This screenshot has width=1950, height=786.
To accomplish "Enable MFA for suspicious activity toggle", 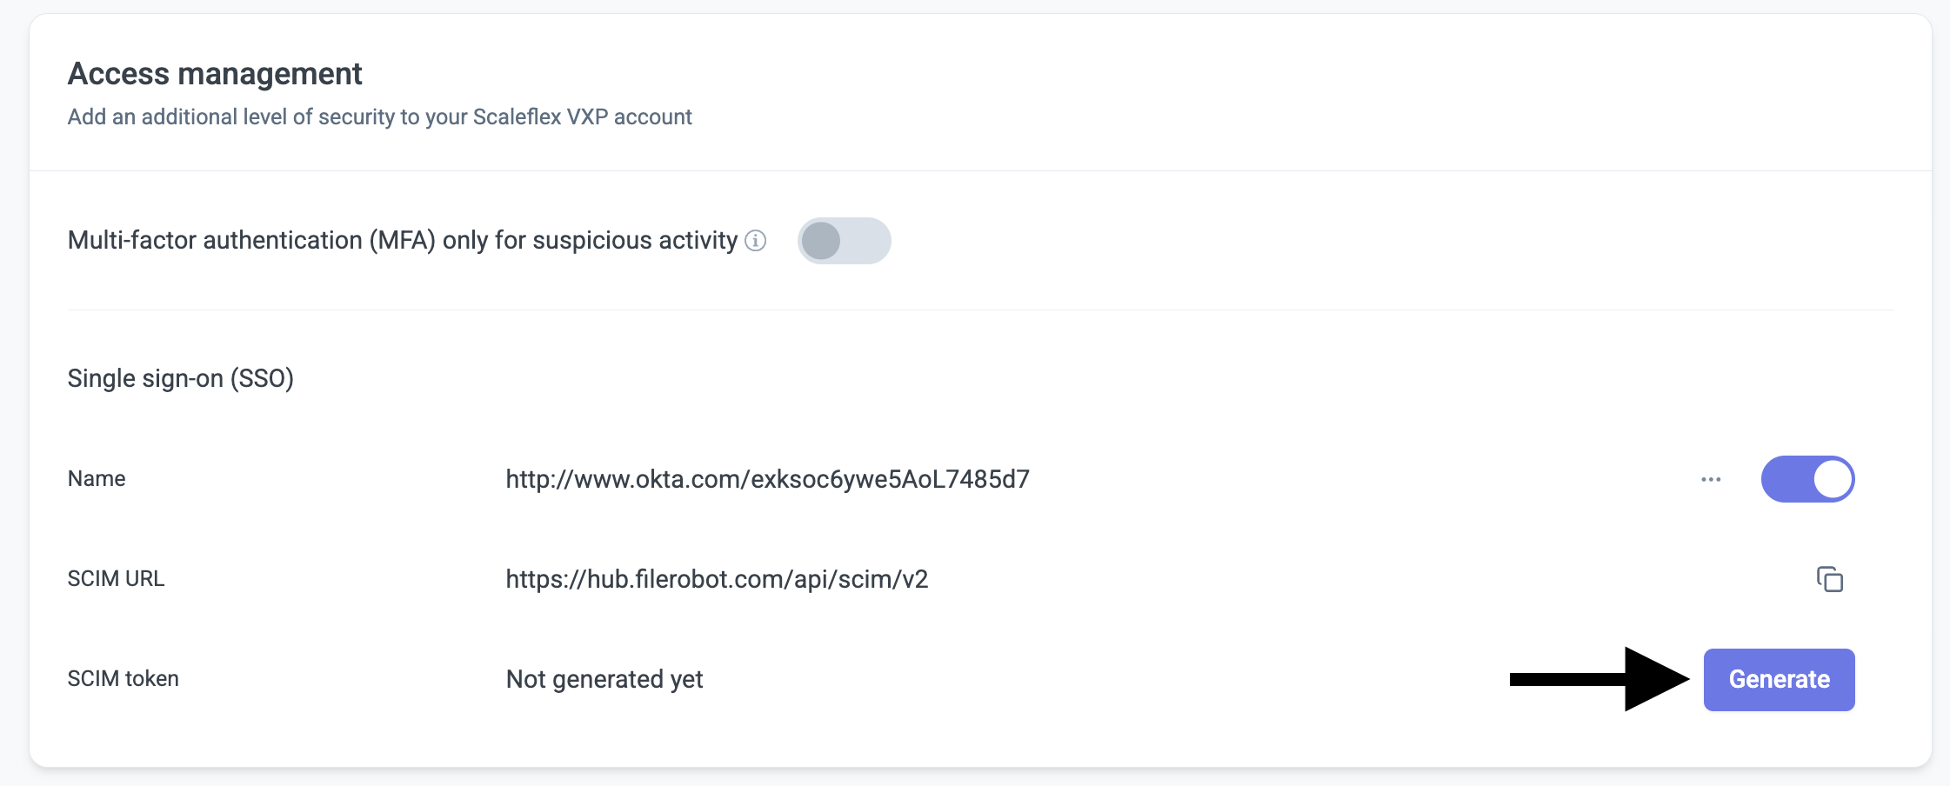I will point(844,241).
